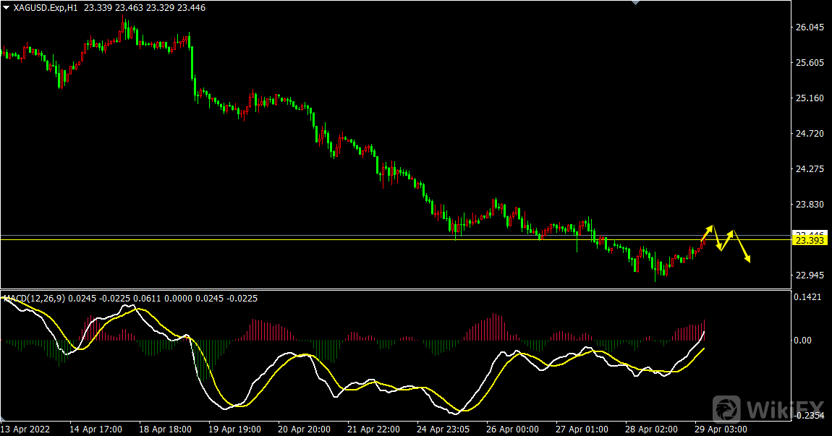This screenshot has width=832, height=436.
Task: Click the 24 Apr 23:05 time label
Action: tap(443, 429)
